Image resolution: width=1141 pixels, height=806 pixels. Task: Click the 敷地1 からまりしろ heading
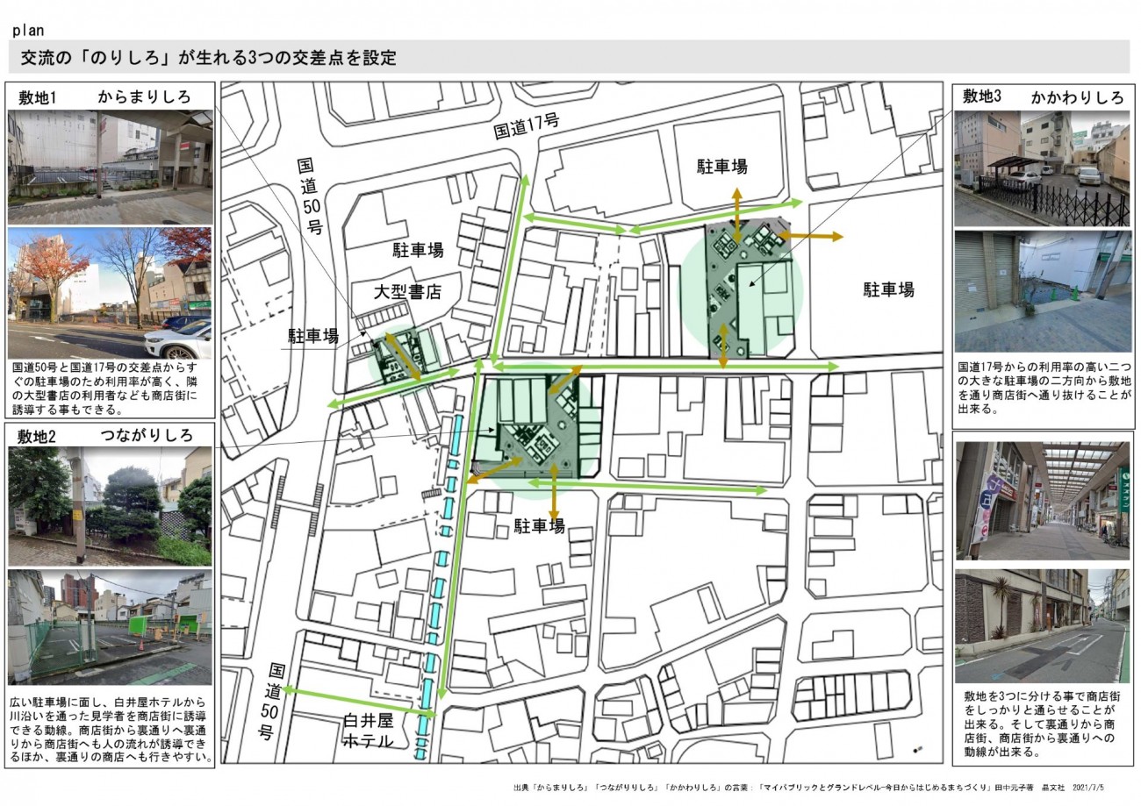pos(109,96)
